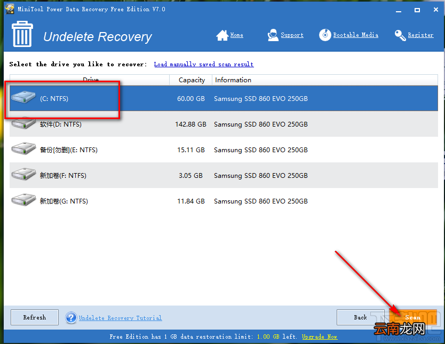Click the Upgrade Now link
445x344 pixels.
coord(320,337)
